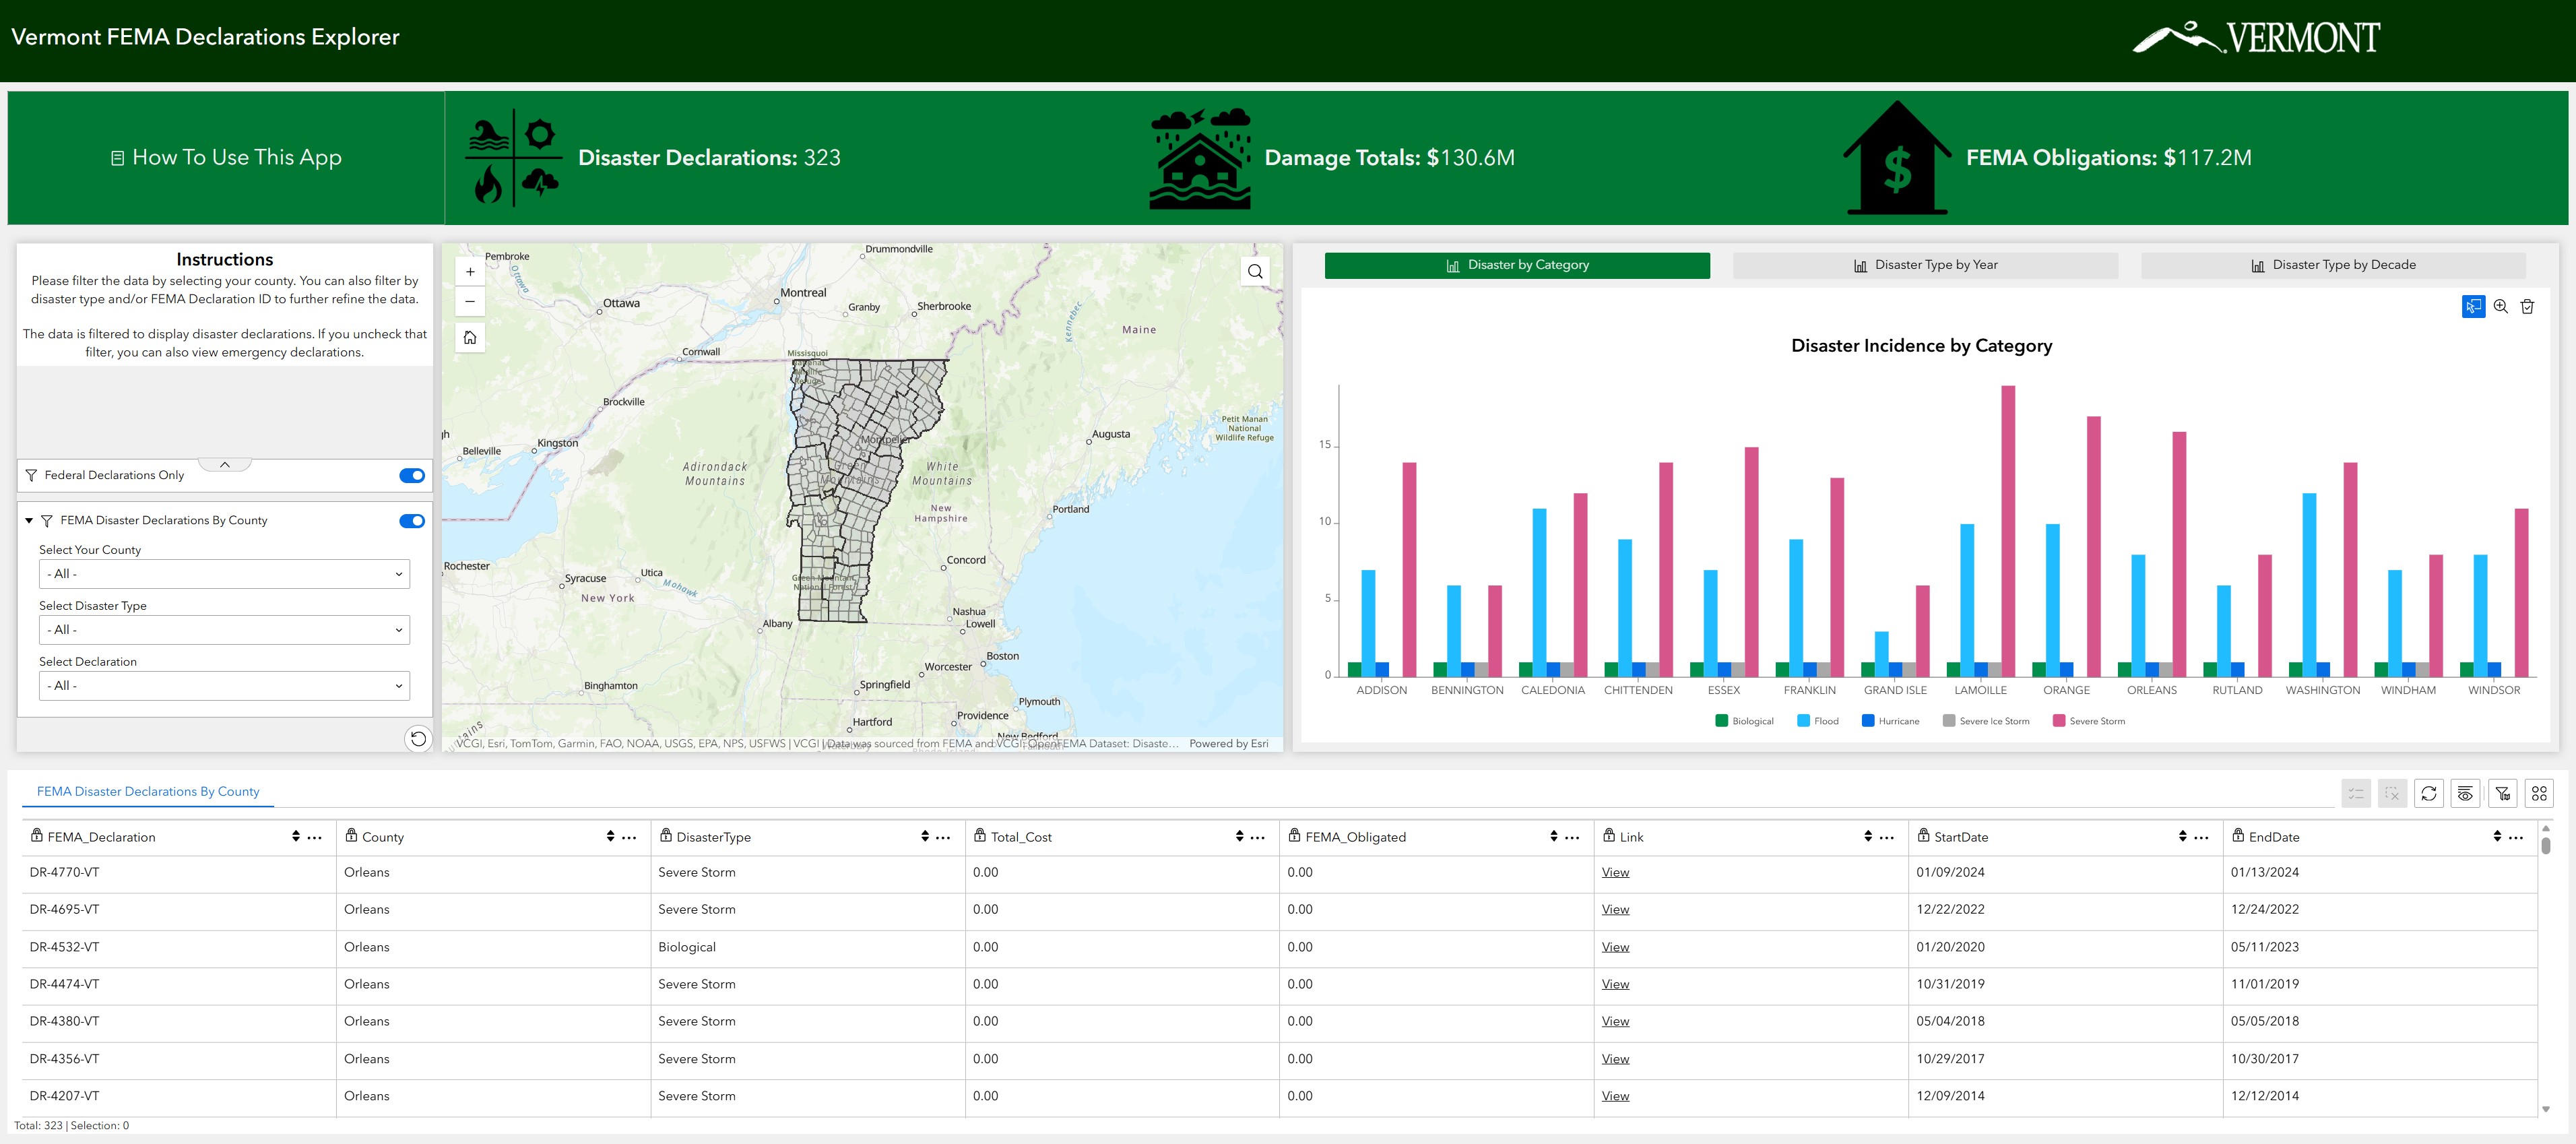The height and width of the screenshot is (1144, 2576).
Task: Toggle FEMA Disaster Declarations By County filter
Action: [x=412, y=521]
